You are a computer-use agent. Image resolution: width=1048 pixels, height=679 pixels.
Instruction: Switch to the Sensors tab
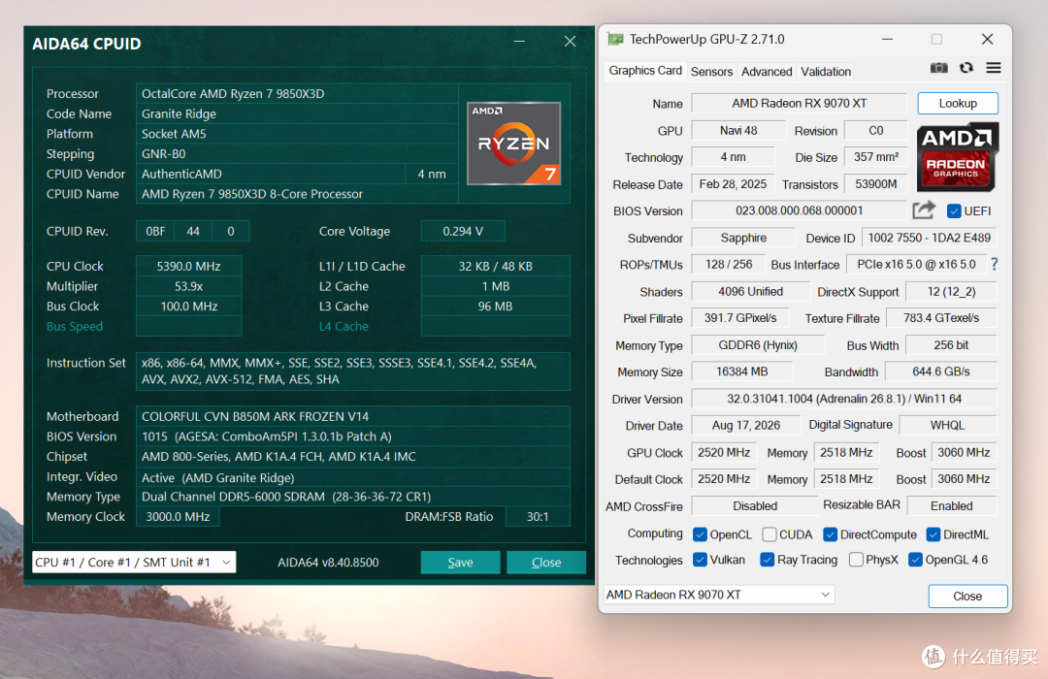pos(711,72)
